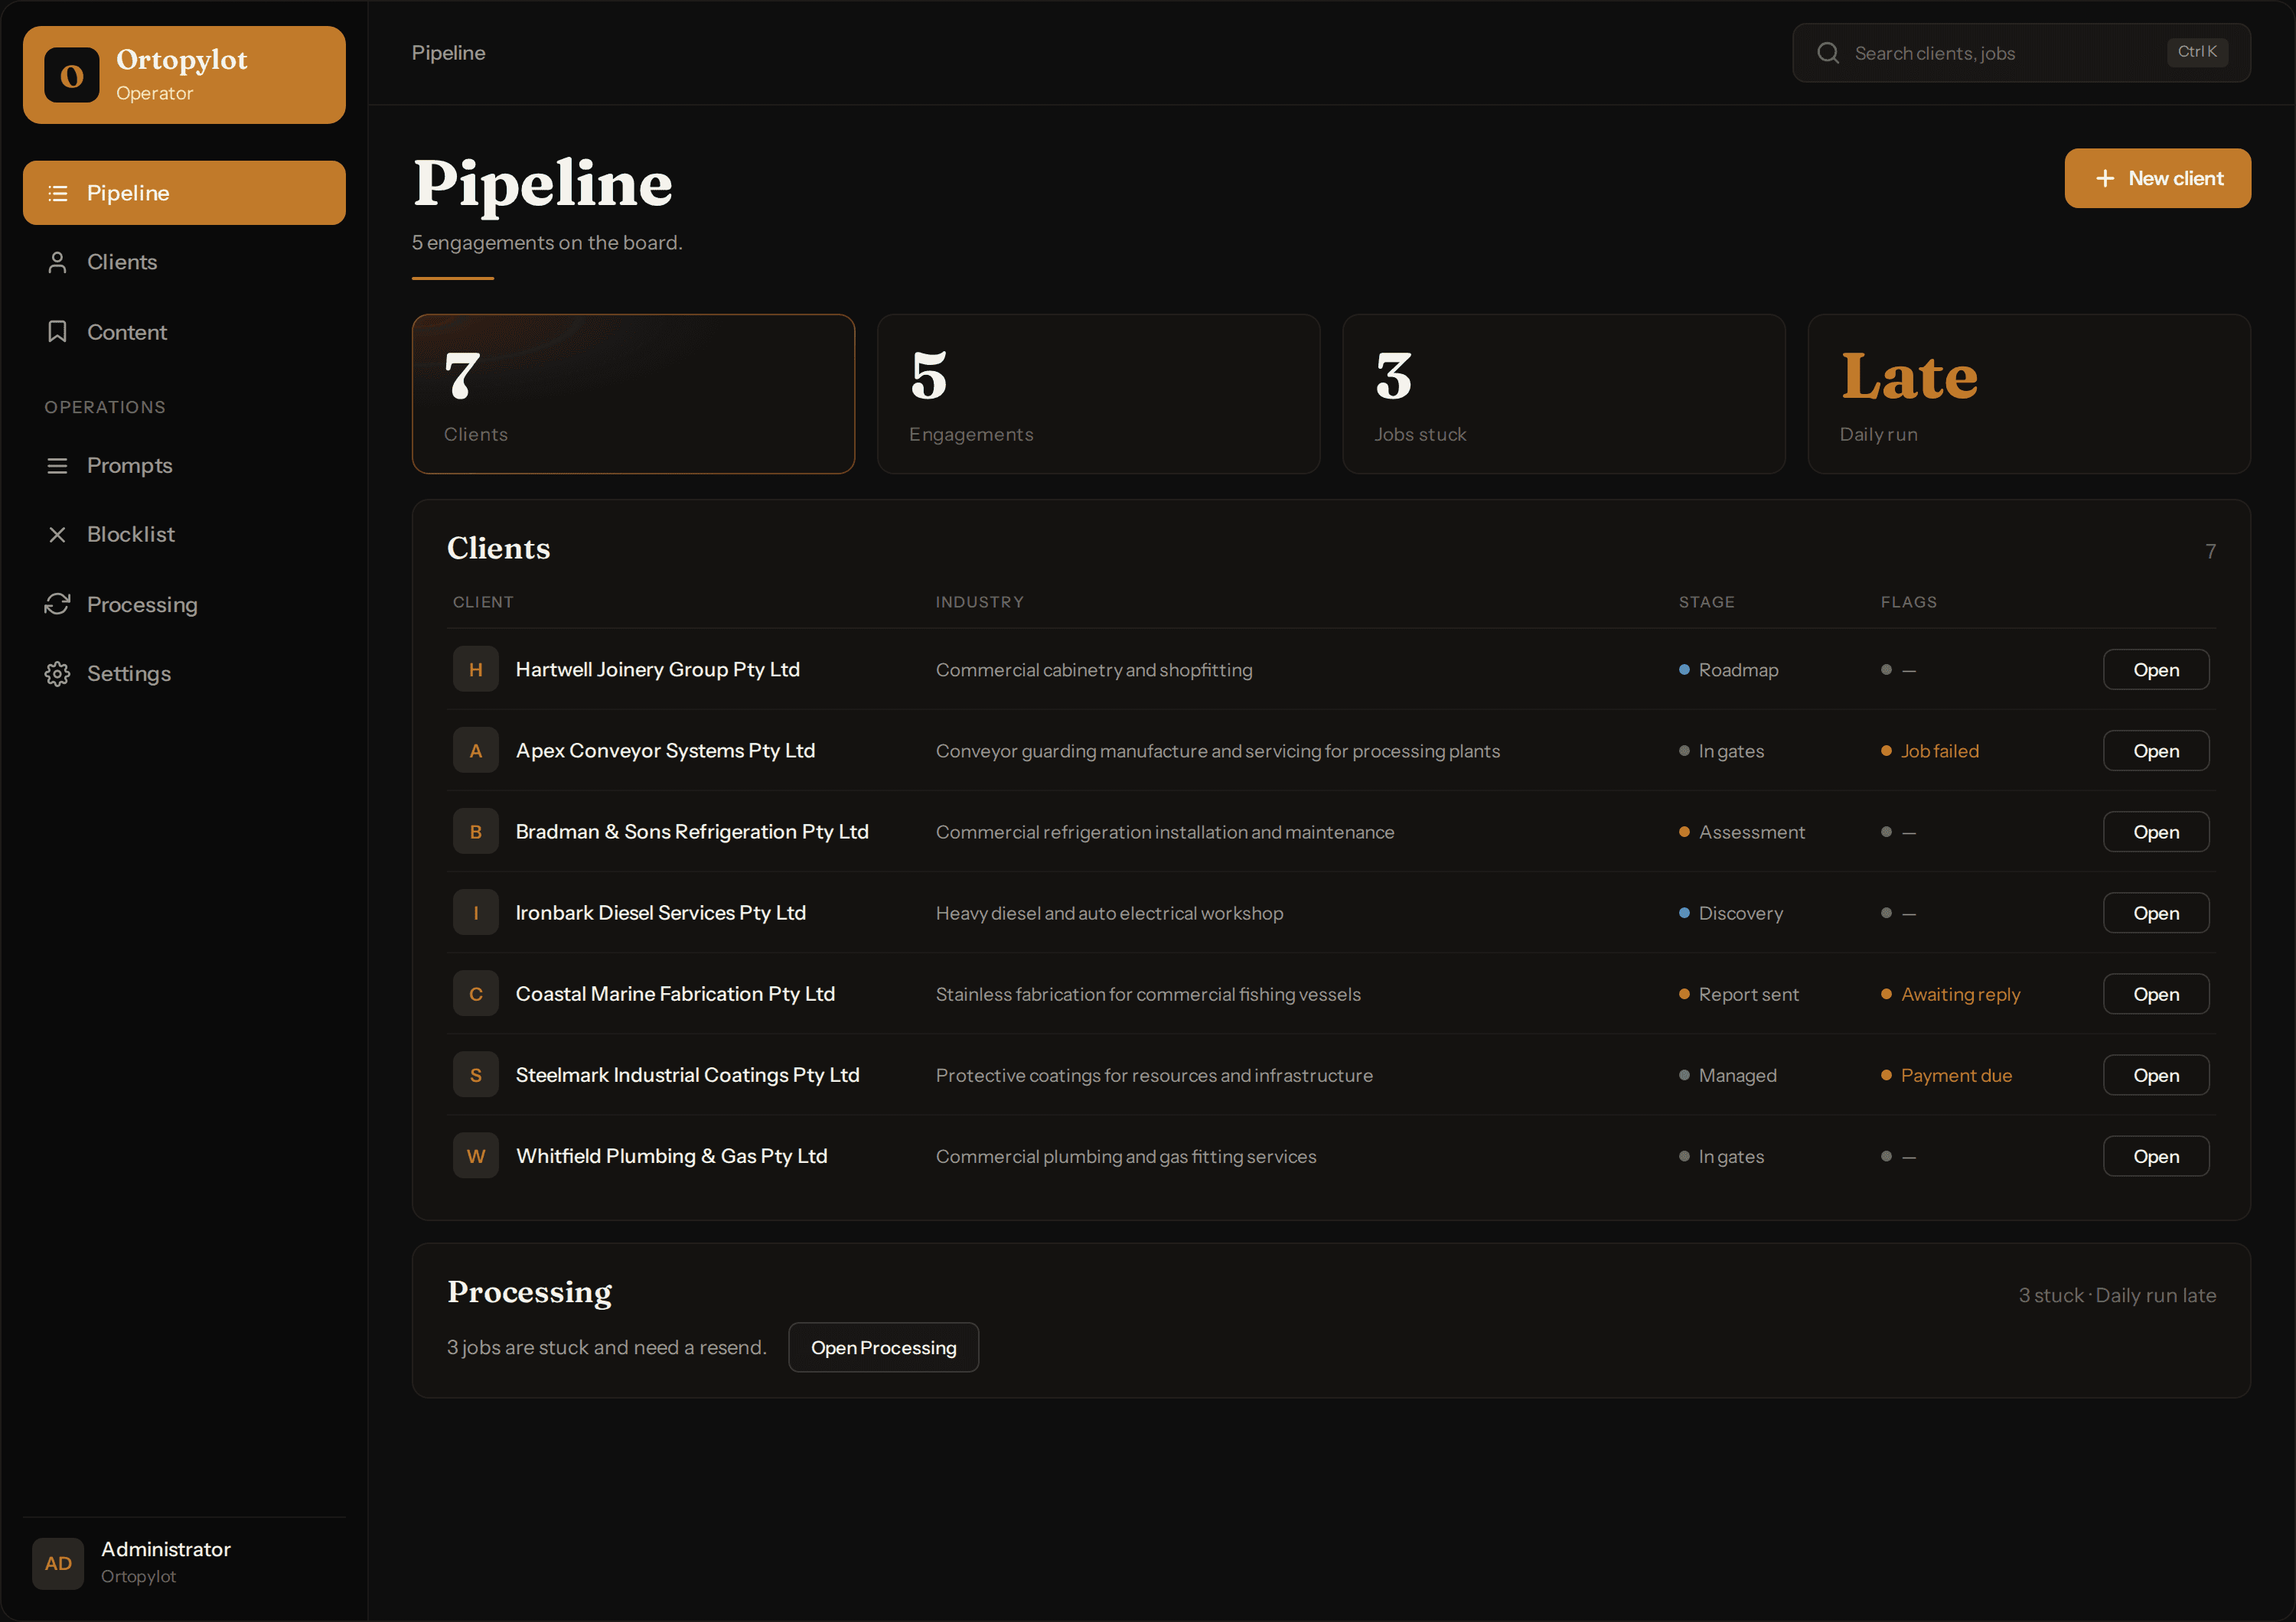This screenshot has height=1622, width=2296.
Task: Open Settings via the gear icon
Action: 57,673
